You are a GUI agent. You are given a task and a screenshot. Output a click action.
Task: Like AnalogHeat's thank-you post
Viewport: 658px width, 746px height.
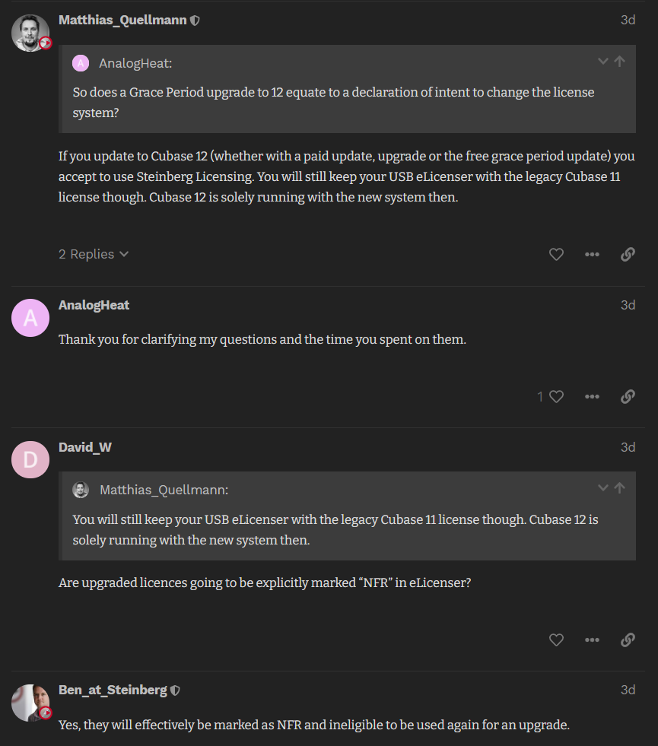pos(556,396)
